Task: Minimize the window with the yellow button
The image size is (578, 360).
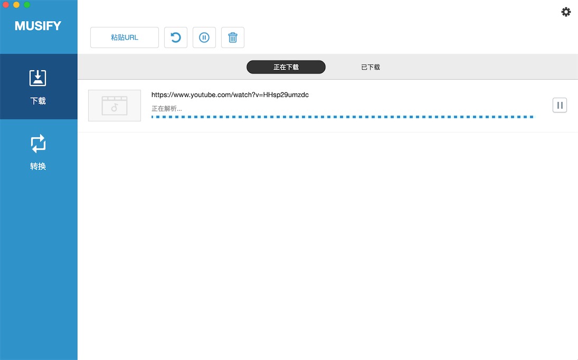Action: 16,4
